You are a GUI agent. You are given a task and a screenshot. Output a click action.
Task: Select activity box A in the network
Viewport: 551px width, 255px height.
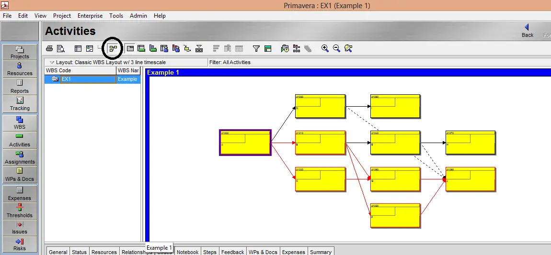tap(245, 143)
